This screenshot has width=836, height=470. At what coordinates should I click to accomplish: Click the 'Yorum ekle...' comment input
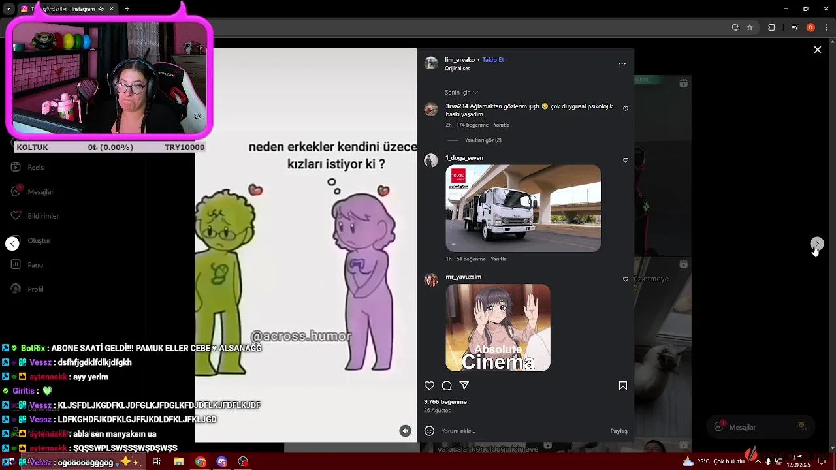[522, 431]
